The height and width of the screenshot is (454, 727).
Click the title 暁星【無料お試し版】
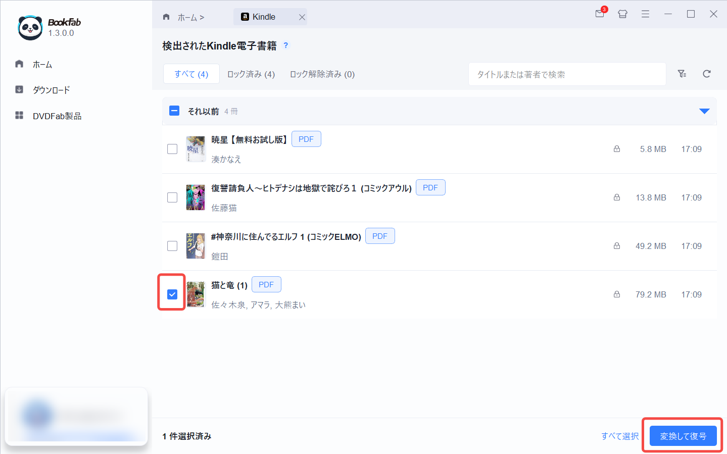tap(250, 139)
